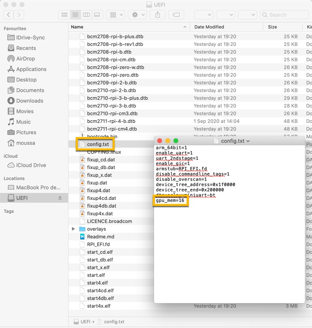Viewport: 312px width, 328px height.
Task: Click the gpu_mem=16 line in editor
Action: coord(170,200)
